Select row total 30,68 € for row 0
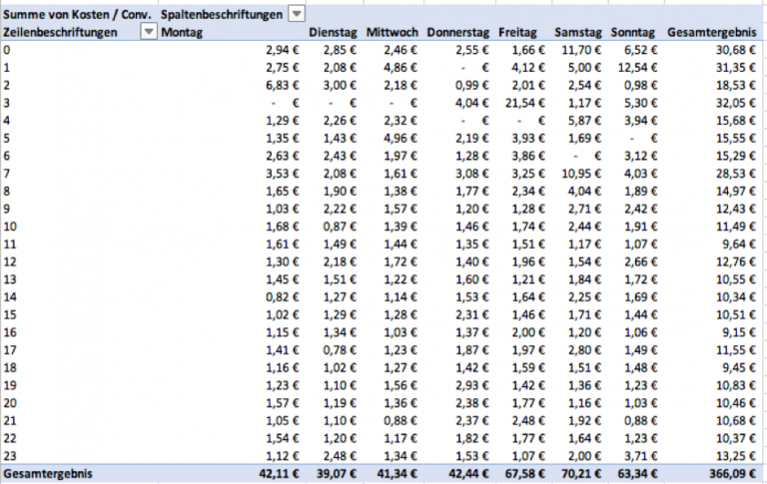This screenshot has height=484, width=767. point(736,50)
